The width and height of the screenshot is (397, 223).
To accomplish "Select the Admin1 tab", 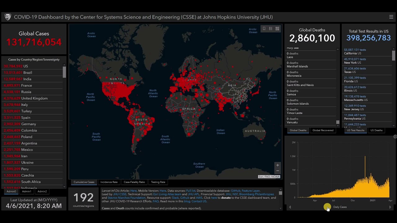I will click(x=27, y=191).
